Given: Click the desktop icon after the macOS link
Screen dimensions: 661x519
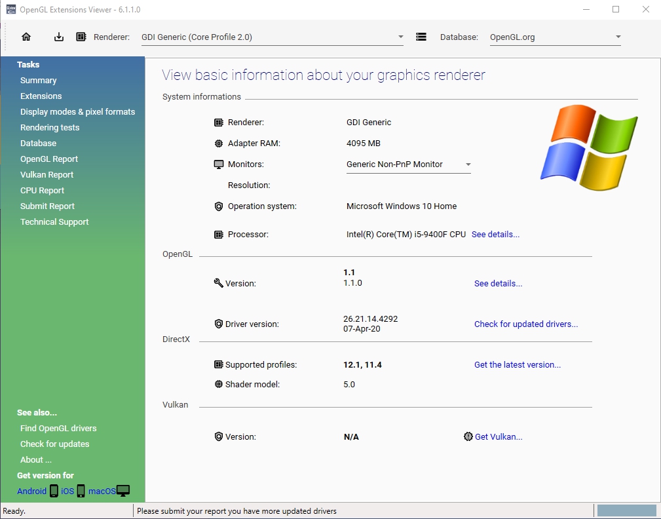Looking at the screenshot, I should tap(123, 491).
